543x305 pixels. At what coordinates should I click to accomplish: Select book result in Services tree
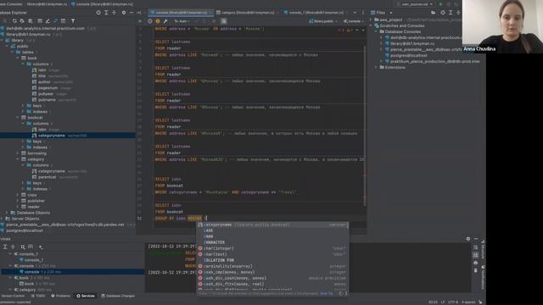point(29,284)
